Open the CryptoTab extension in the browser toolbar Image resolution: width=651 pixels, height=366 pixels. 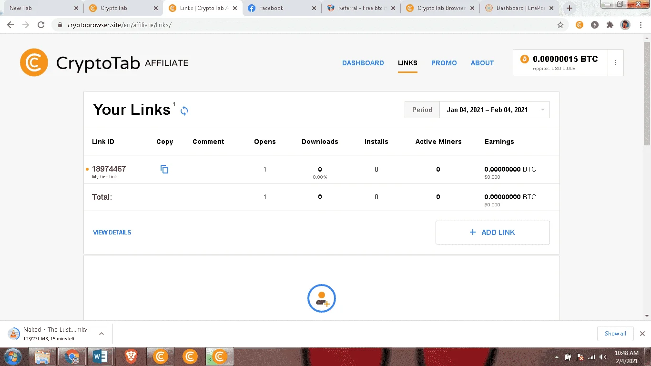(580, 25)
